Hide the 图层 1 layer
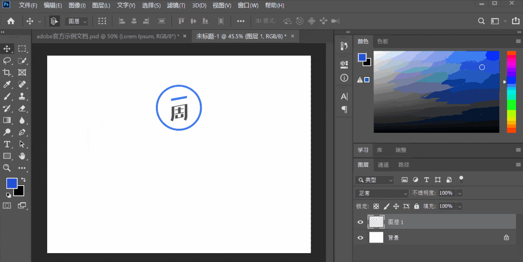523x262 pixels. pyautogui.click(x=360, y=222)
